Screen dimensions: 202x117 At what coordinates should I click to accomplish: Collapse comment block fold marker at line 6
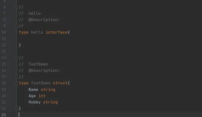point(17,7)
